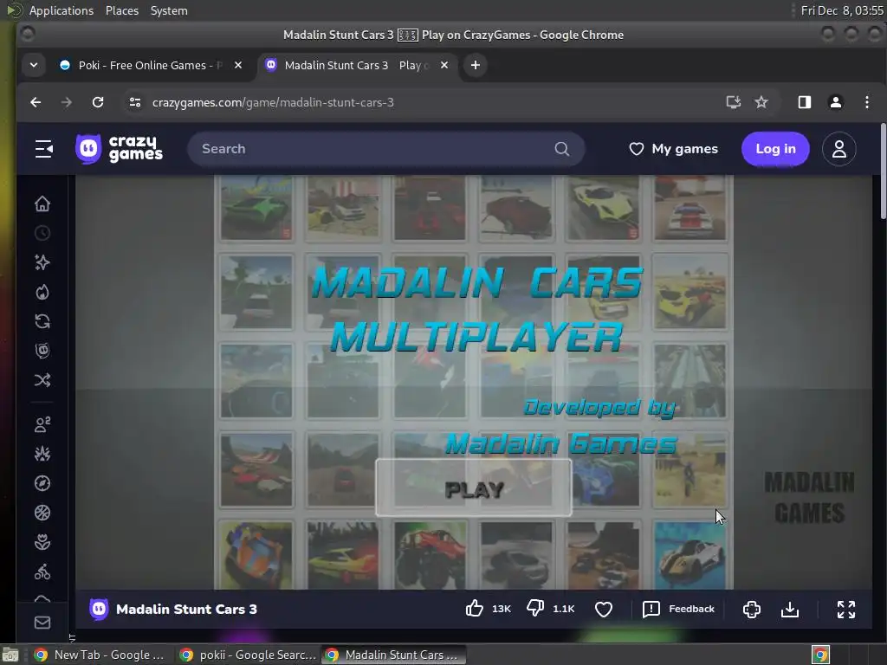The width and height of the screenshot is (887, 665).
Task: Open the Chrome profile button
Action: pyautogui.click(x=836, y=102)
